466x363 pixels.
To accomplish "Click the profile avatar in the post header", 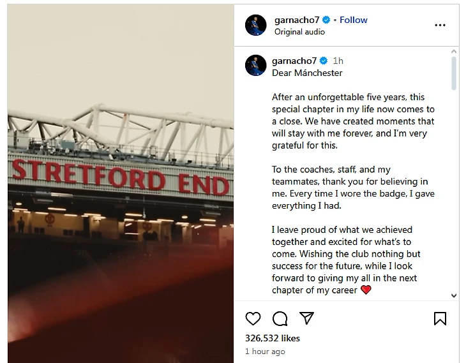I will point(255,26).
